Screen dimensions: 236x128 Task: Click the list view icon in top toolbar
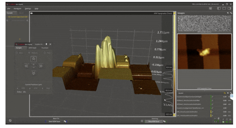pyautogui.click(x=210, y=9)
